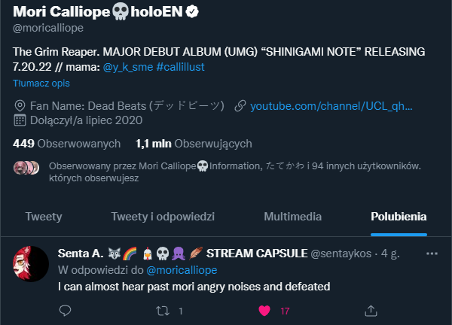Viewport: 452px width, 325px height.
Task: Open the three-dot more menu on tweet
Action: click(432, 254)
